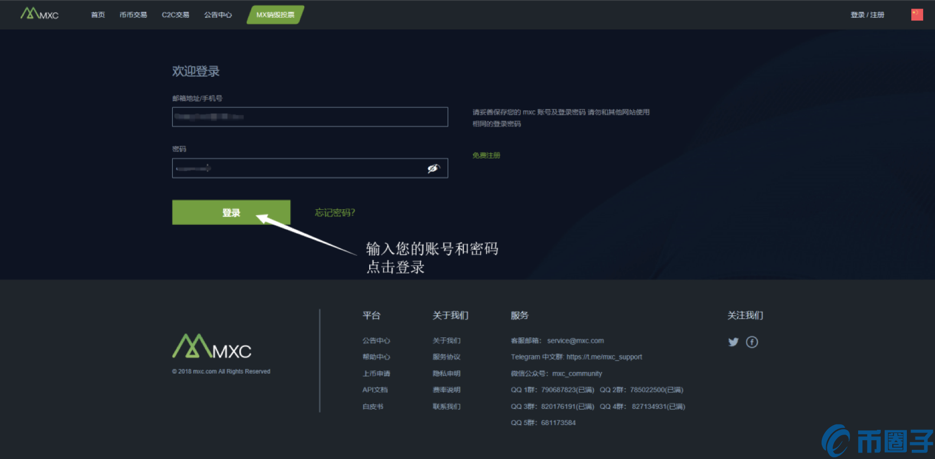Click the 忘记密码? link
Image resolution: width=935 pixels, height=459 pixels.
(x=335, y=212)
